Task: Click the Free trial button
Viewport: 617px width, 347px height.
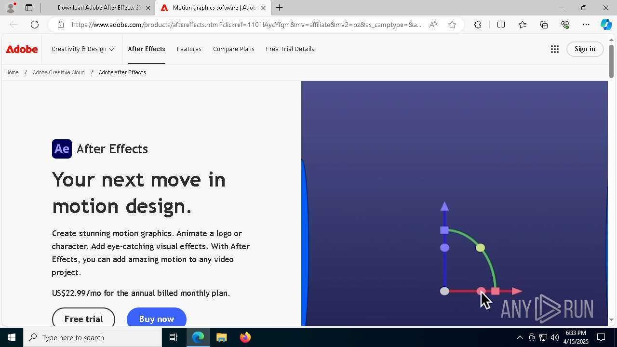Action: pyautogui.click(x=83, y=318)
